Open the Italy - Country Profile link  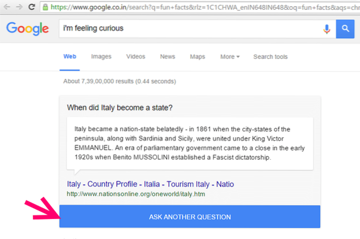pyautogui.click(x=150, y=184)
